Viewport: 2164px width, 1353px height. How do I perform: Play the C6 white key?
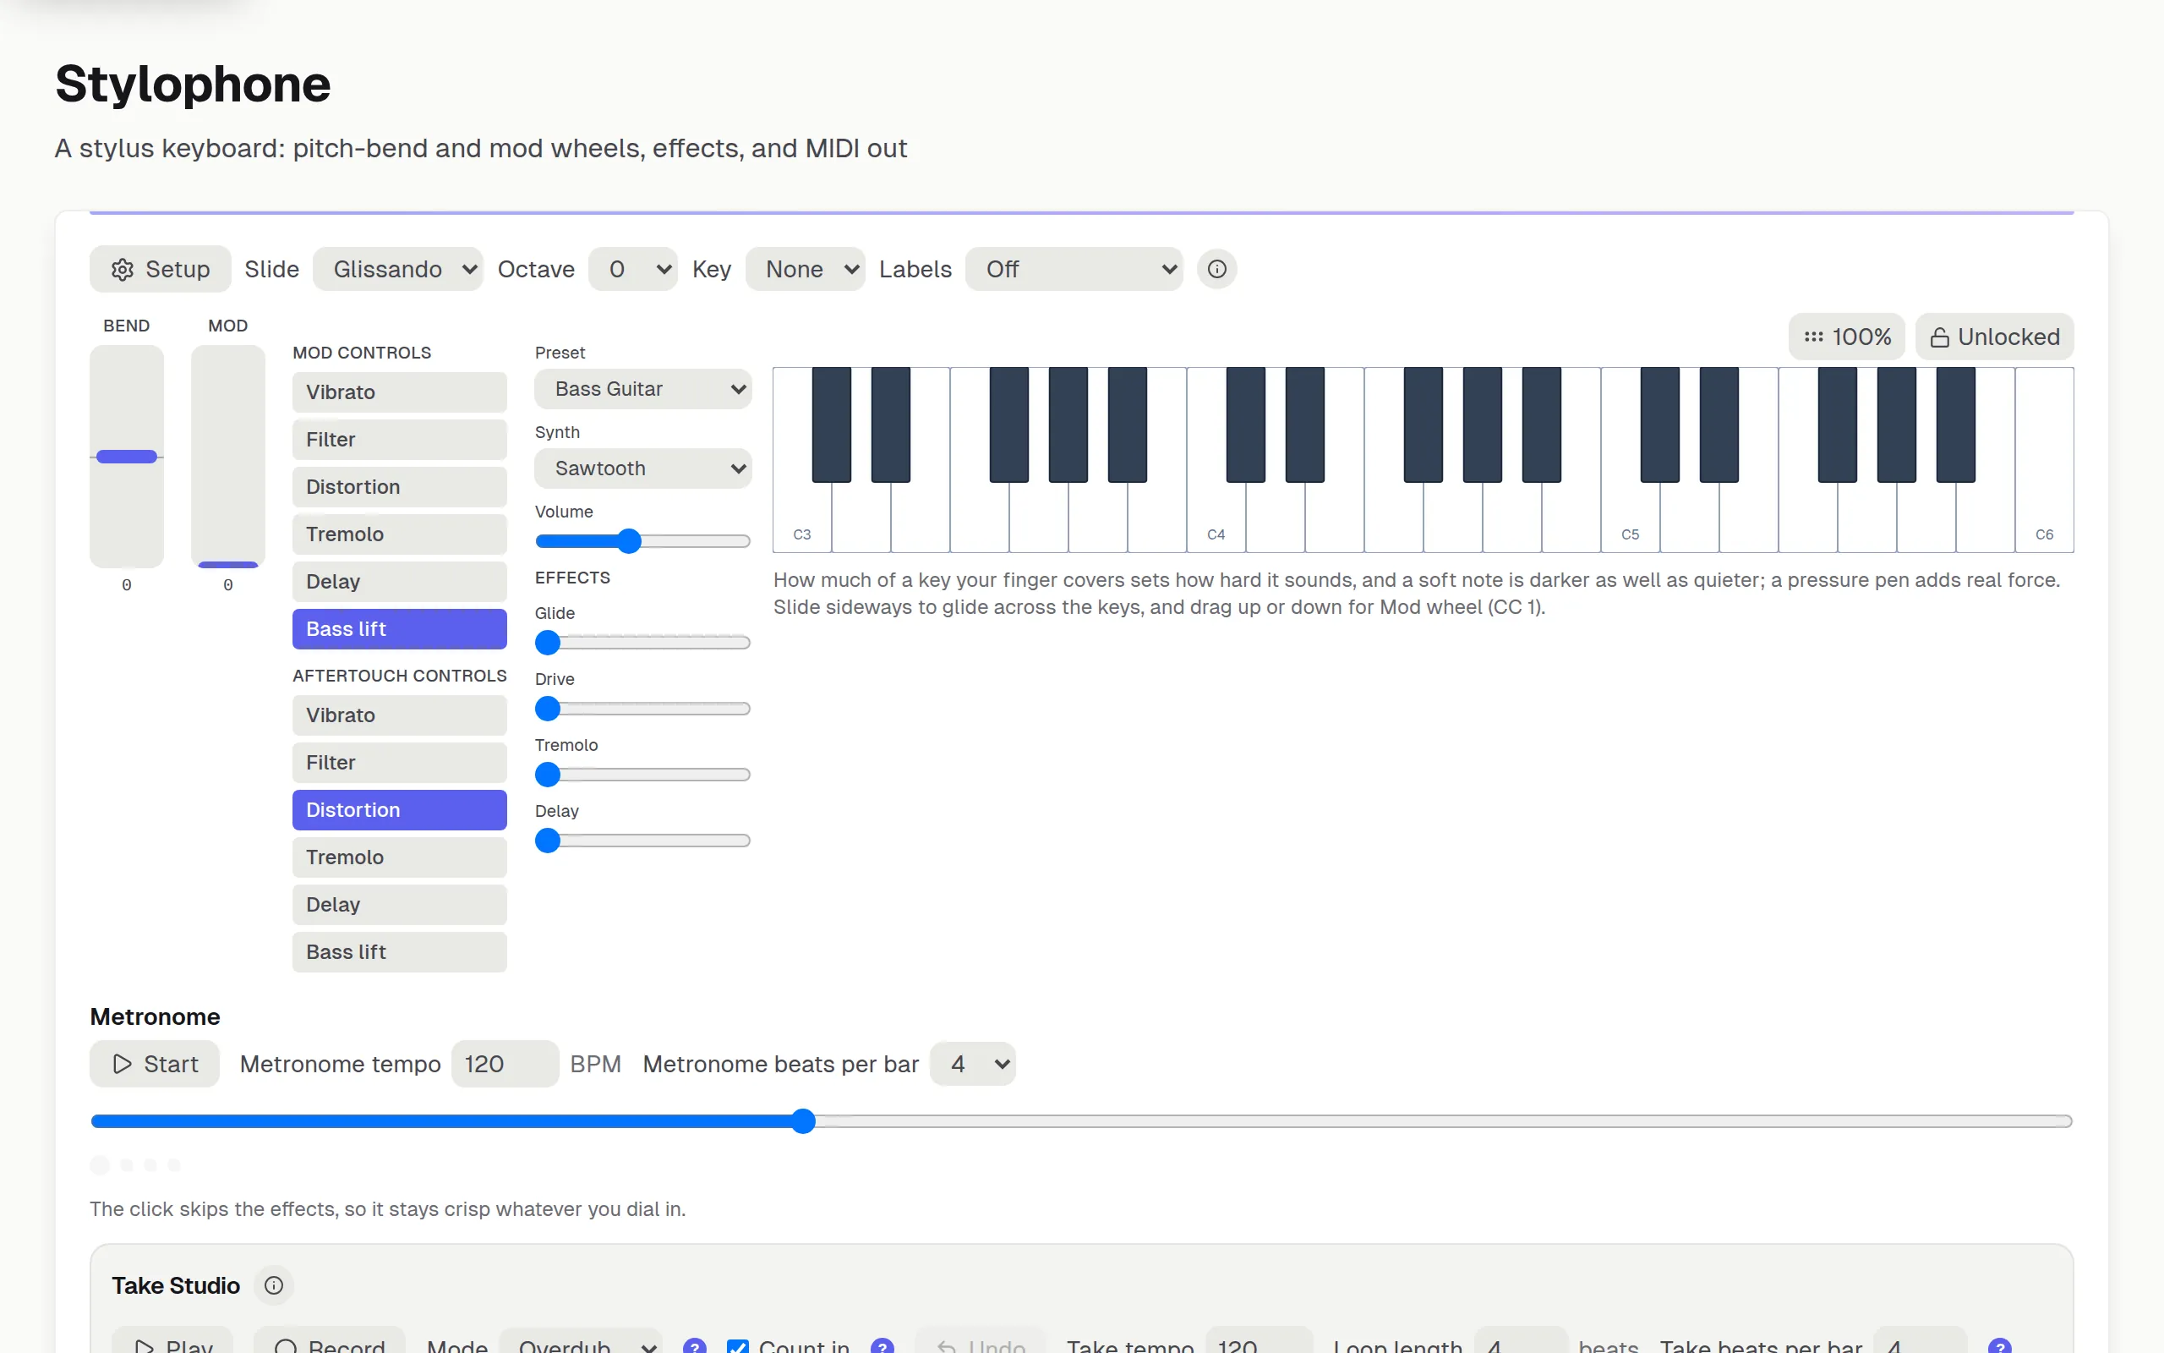tap(2044, 461)
